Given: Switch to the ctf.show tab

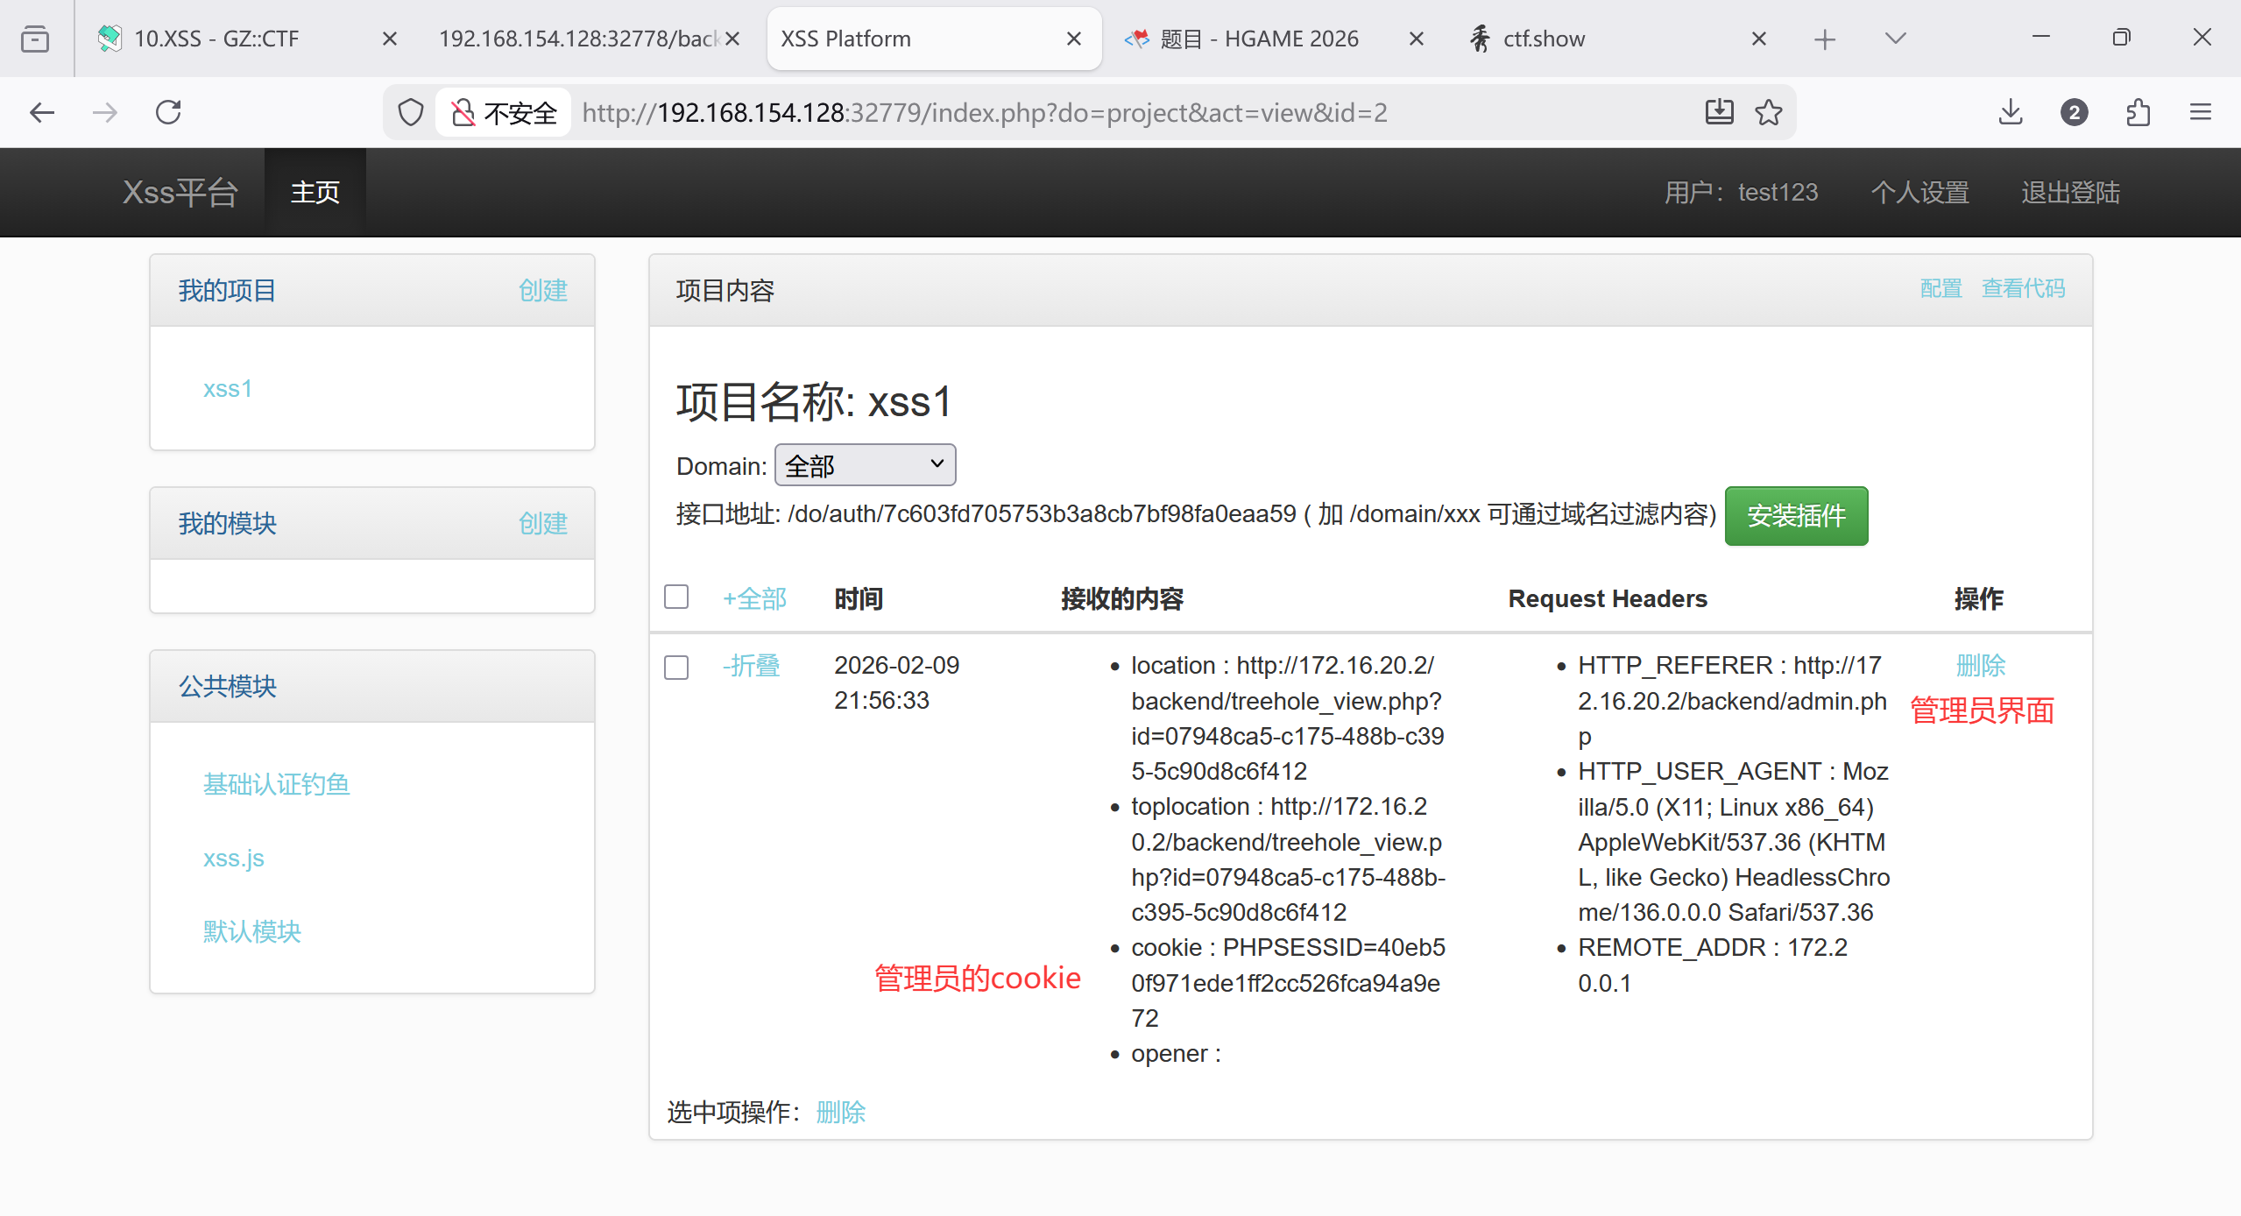Looking at the screenshot, I should pyautogui.click(x=1544, y=39).
